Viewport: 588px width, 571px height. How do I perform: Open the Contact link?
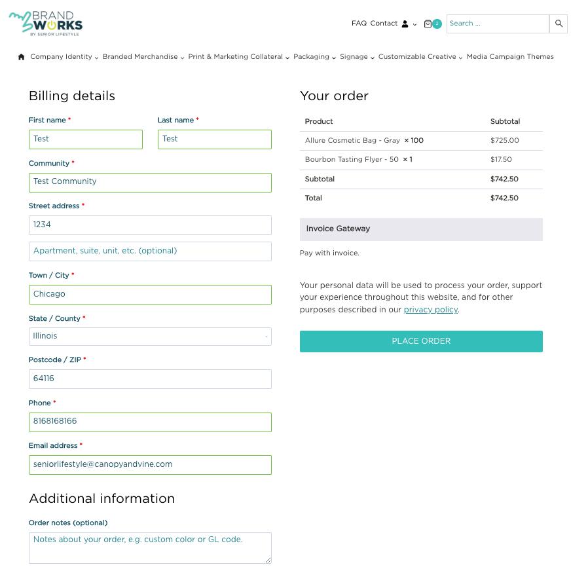[384, 23]
